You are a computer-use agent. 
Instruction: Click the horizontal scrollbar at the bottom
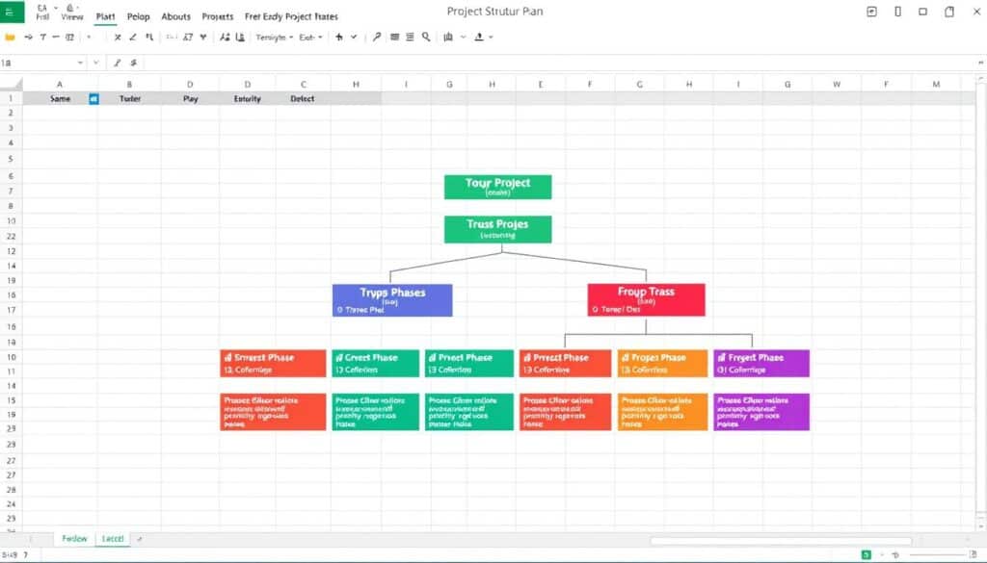781,540
